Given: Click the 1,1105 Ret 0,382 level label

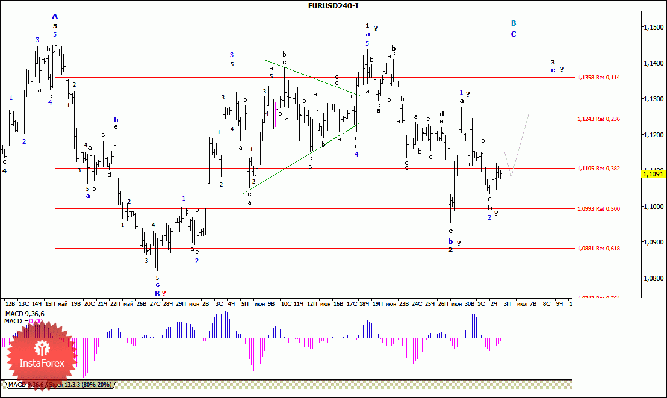Looking at the screenshot, I should point(598,169).
